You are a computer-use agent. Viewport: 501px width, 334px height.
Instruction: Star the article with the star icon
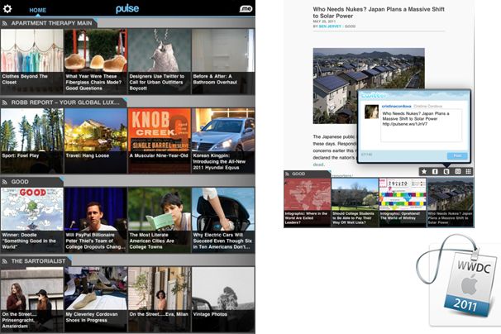(x=424, y=172)
